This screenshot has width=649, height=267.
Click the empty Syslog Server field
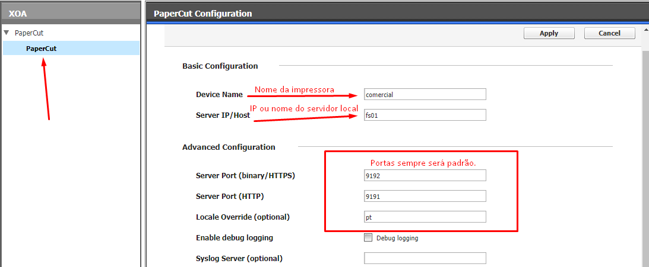click(425, 258)
